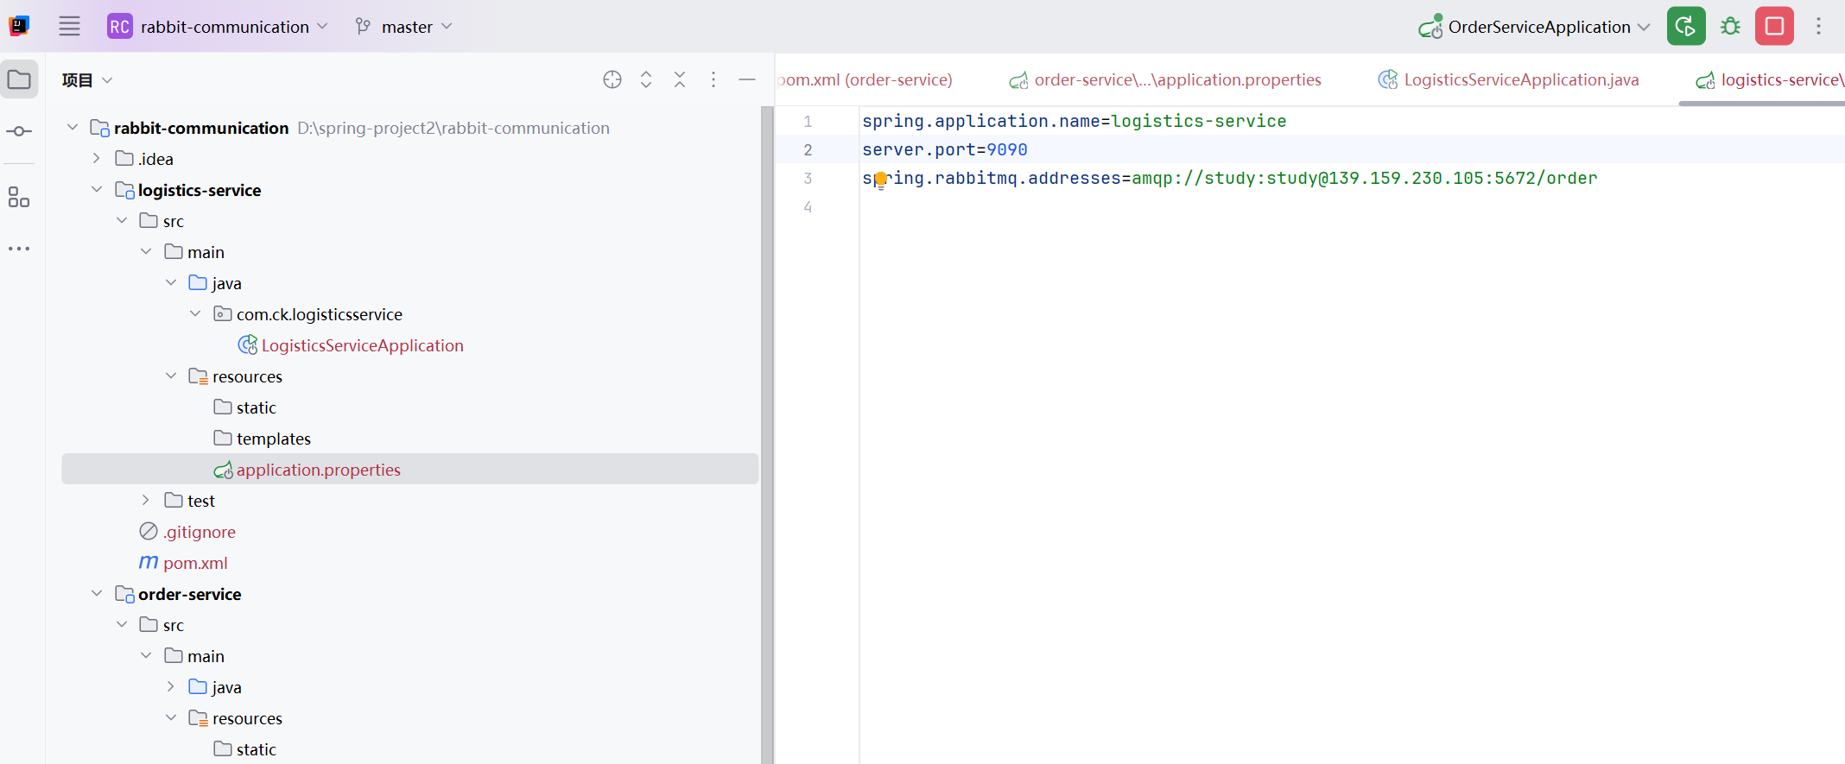Image resolution: width=1845 pixels, height=764 pixels.
Task: Open the main hamburger menu
Action: 69,26
